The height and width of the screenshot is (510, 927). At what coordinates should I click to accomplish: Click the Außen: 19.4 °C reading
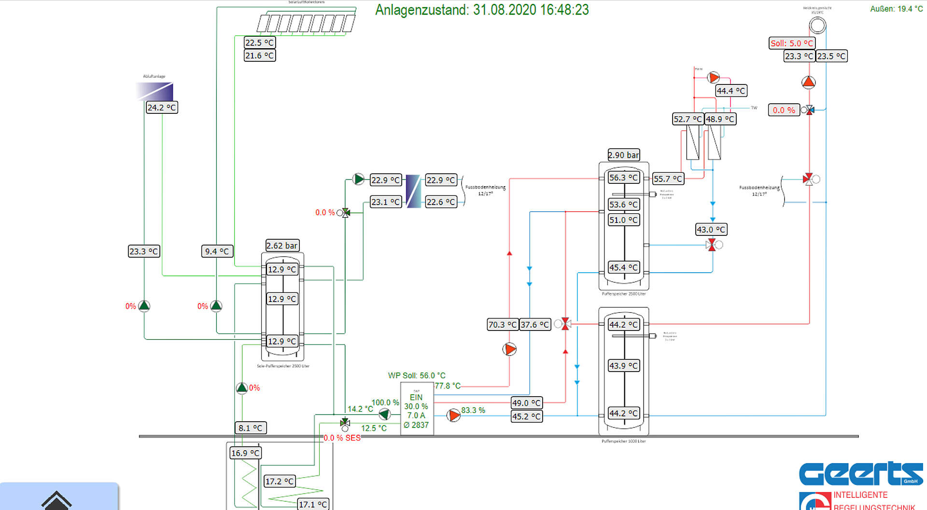point(896,9)
